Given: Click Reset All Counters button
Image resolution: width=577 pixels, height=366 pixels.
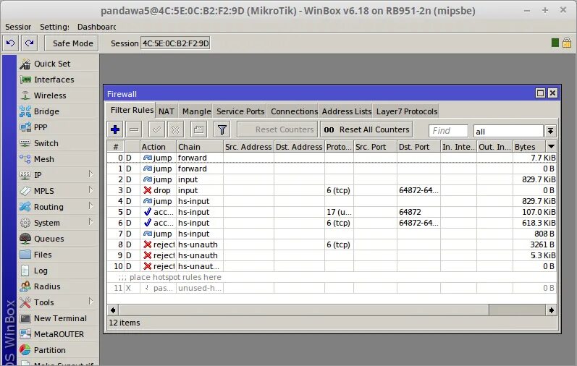Looking at the screenshot, I should coord(366,129).
